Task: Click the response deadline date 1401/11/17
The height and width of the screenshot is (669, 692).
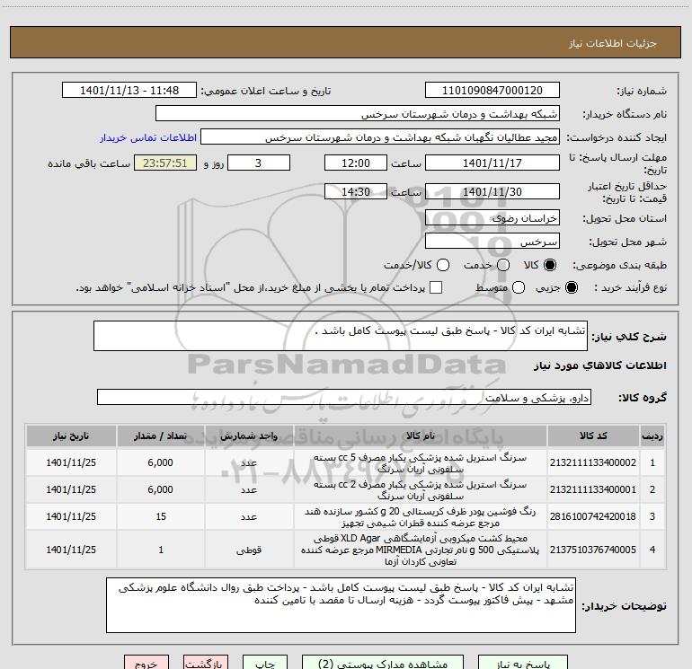Action: [492, 163]
